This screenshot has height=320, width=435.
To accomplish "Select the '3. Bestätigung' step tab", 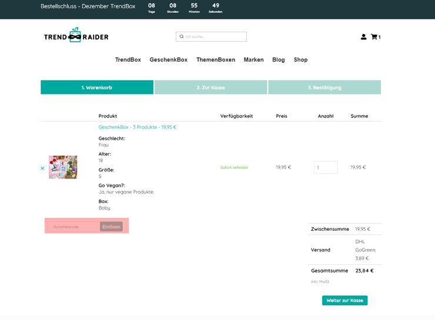I will (324, 87).
